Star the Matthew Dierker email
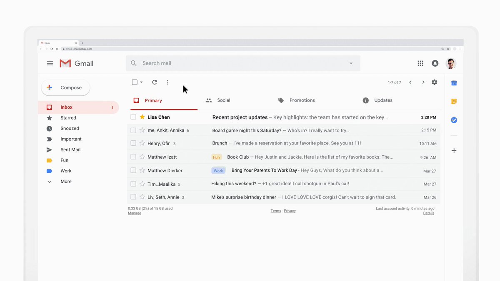Image resolution: width=500 pixels, height=281 pixels. pos(142,170)
